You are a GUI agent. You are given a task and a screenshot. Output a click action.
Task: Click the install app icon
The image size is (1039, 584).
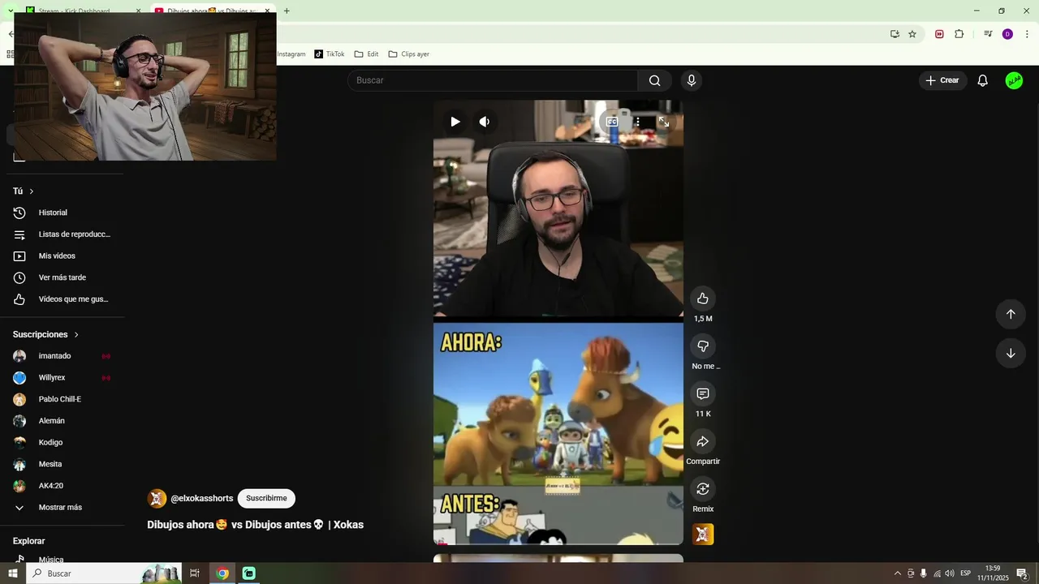895,34
